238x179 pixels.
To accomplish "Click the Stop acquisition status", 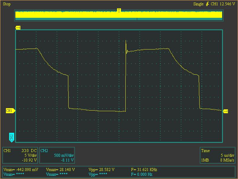I will pos(7,4).
